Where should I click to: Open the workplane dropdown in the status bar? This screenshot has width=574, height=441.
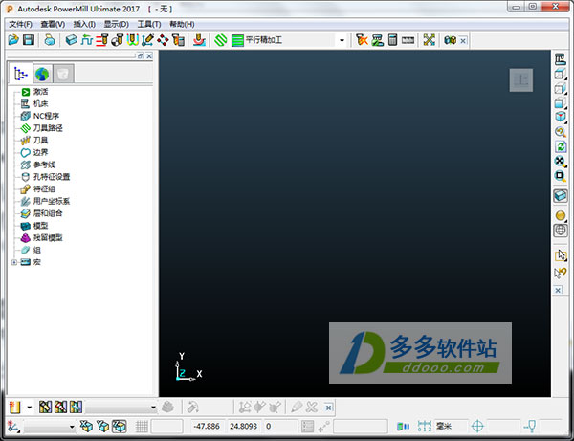(x=50, y=427)
